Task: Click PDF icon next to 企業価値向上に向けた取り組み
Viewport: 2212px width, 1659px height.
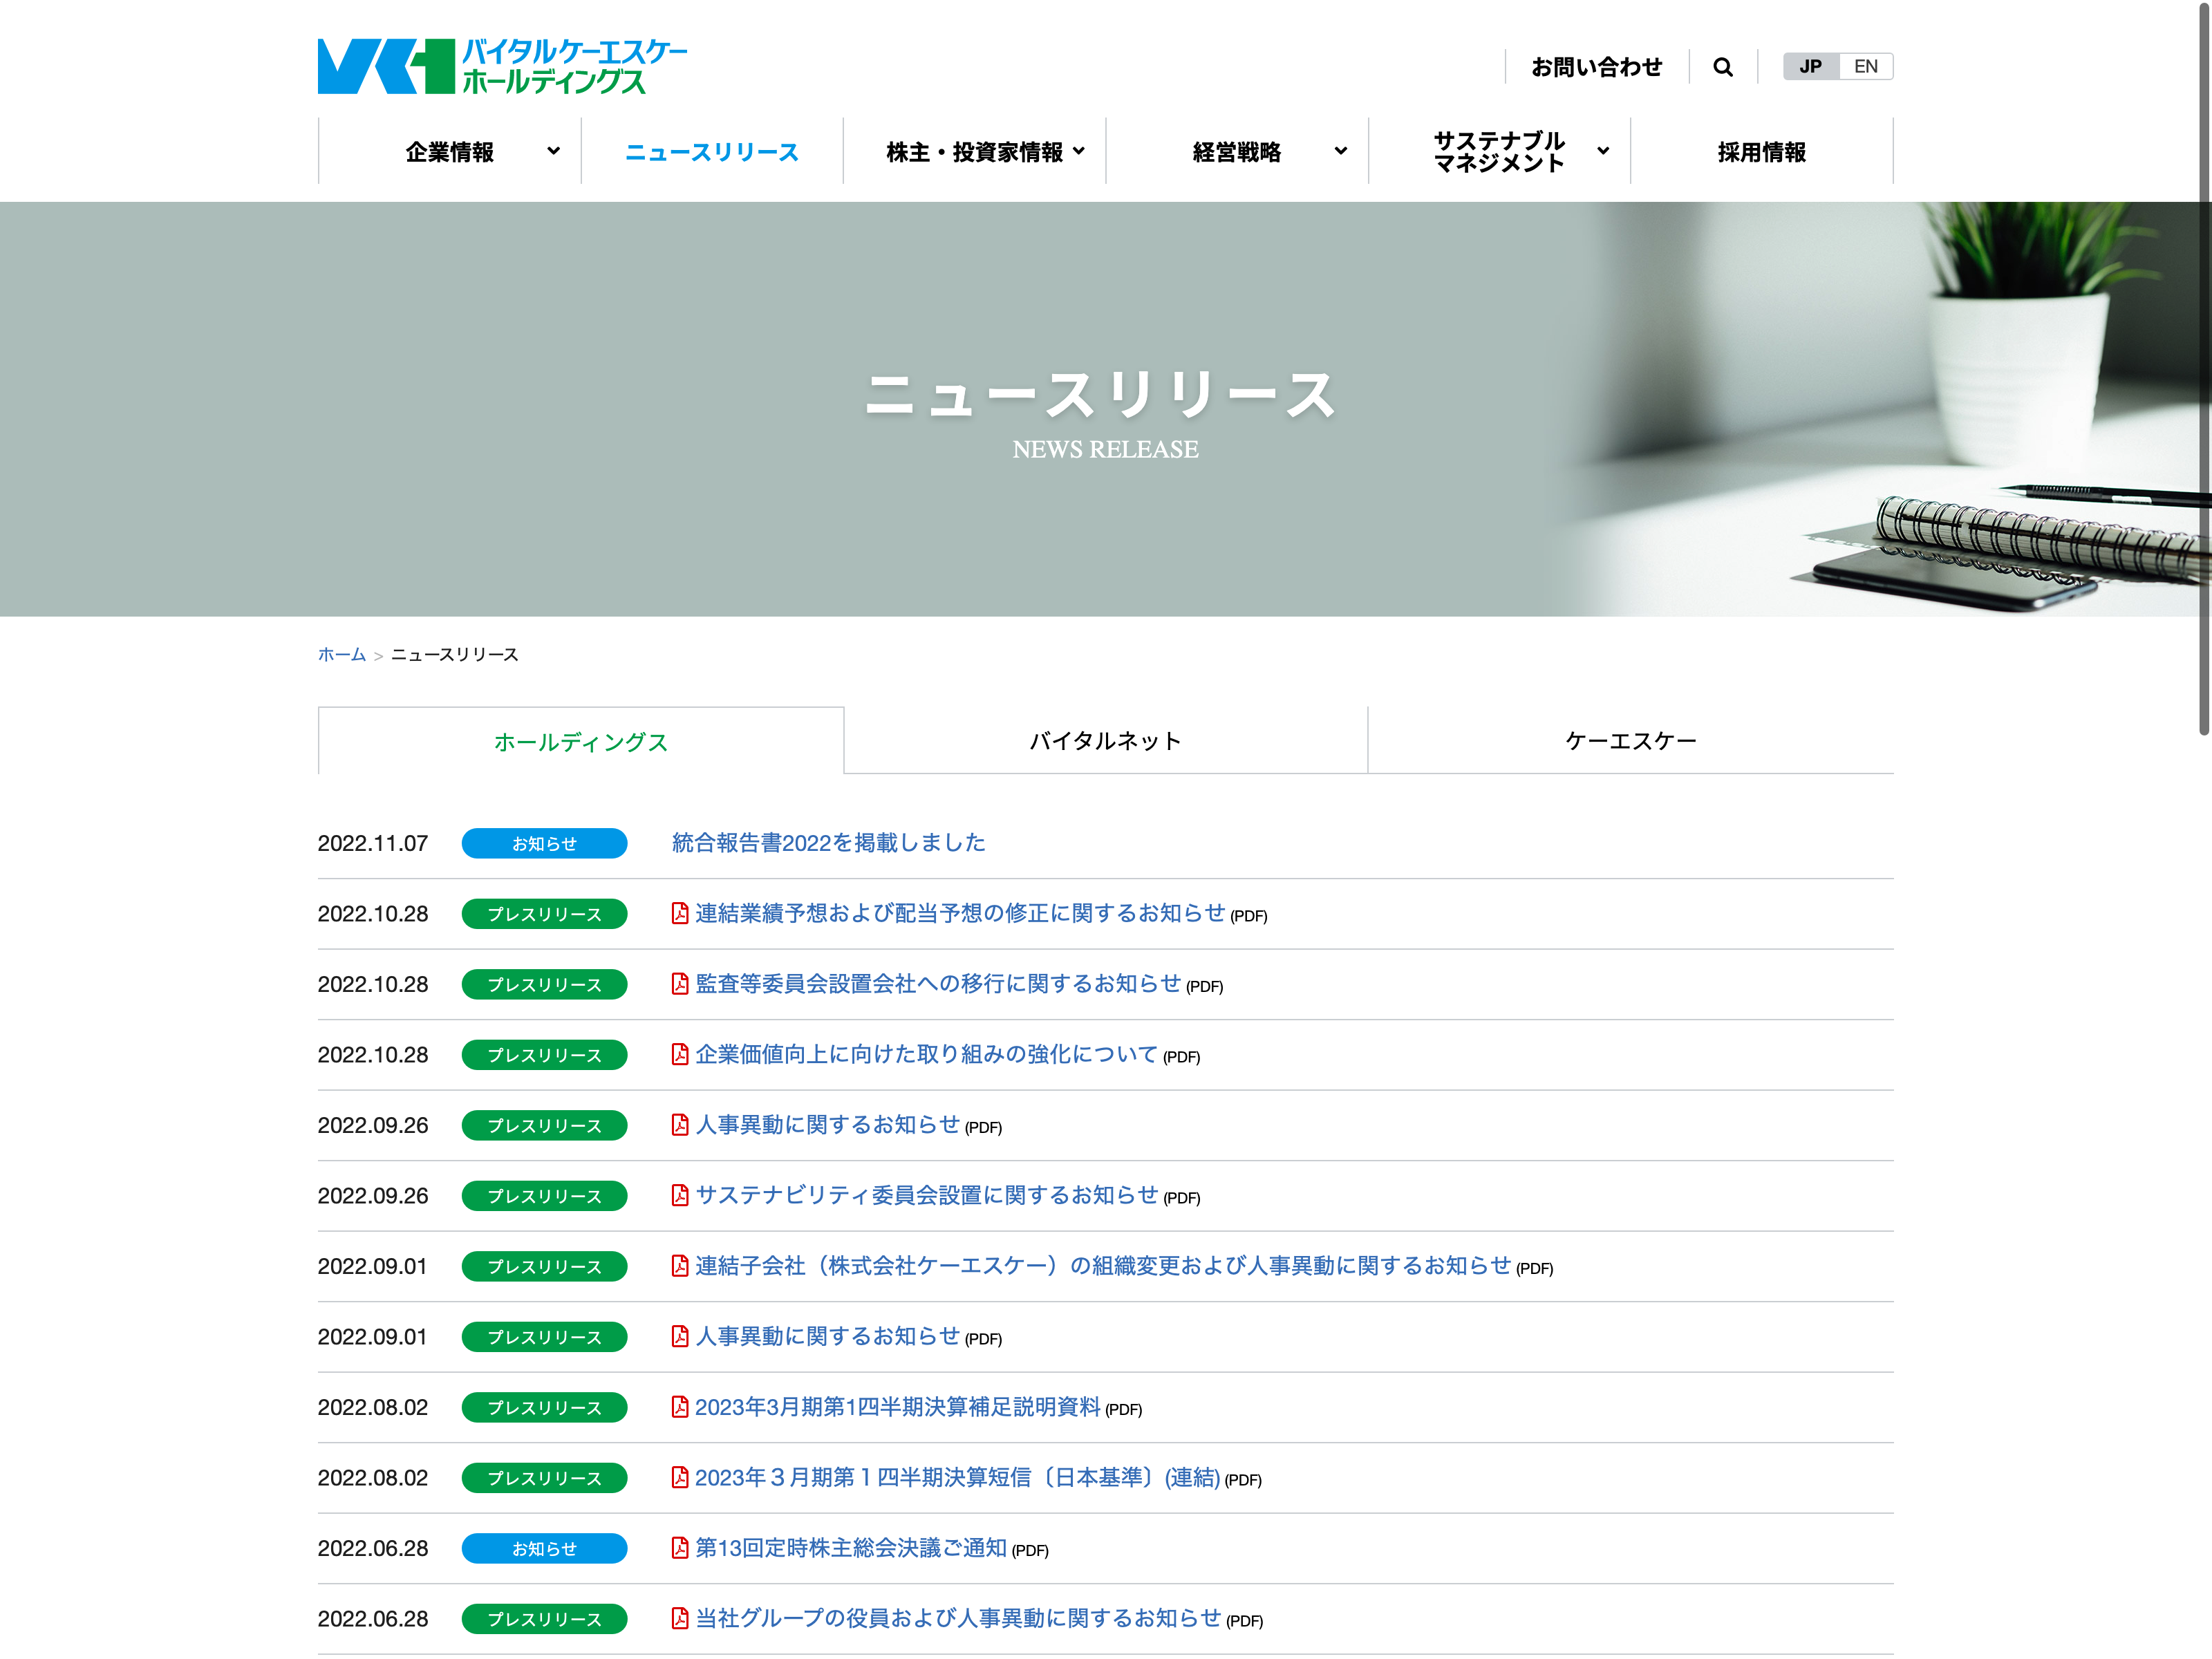Action: (x=680, y=1054)
